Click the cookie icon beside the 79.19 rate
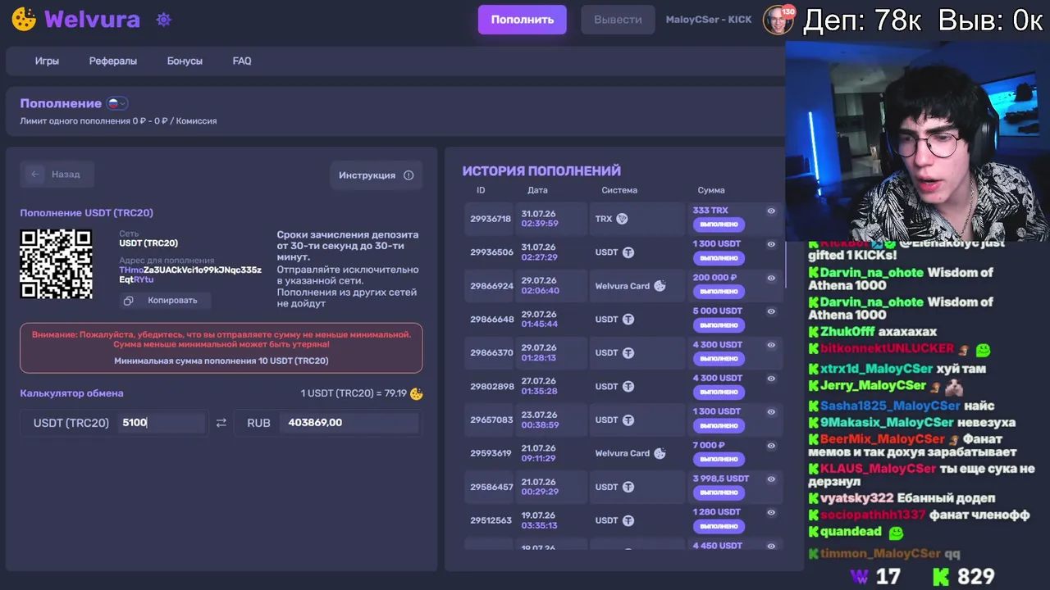The image size is (1050, 590). click(x=417, y=393)
